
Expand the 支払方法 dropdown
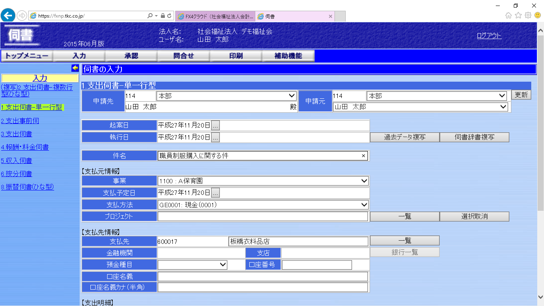point(263,205)
